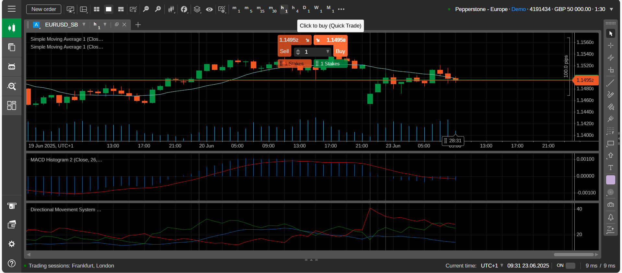Open the purple drawing color swatch
The width and height of the screenshot is (622, 273).
(x=611, y=180)
